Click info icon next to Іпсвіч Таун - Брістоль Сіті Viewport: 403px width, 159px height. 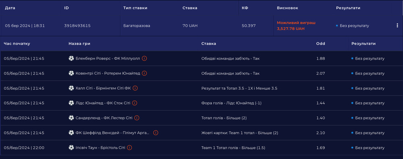pyautogui.click(x=129, y=148)
